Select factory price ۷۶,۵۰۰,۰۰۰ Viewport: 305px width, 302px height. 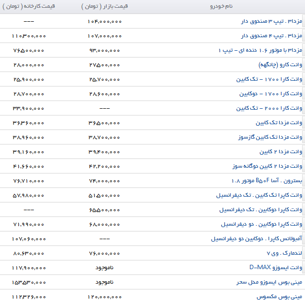(x=29, y=51)
